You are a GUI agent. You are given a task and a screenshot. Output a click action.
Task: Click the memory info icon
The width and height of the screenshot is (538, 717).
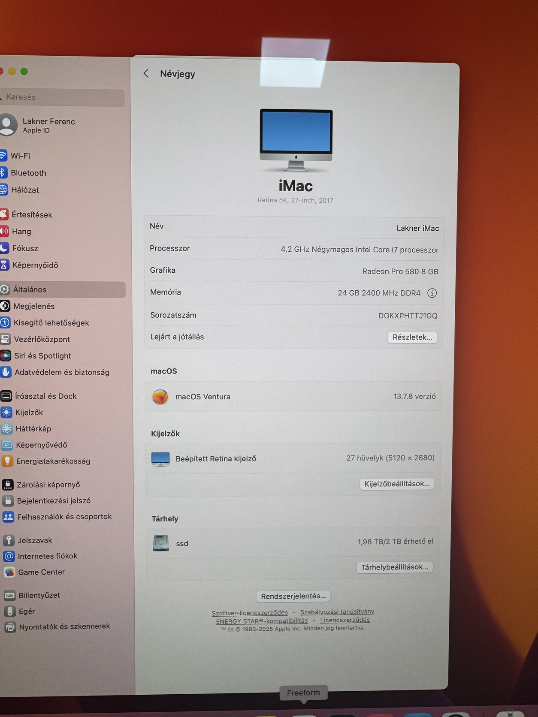[432, 293]
